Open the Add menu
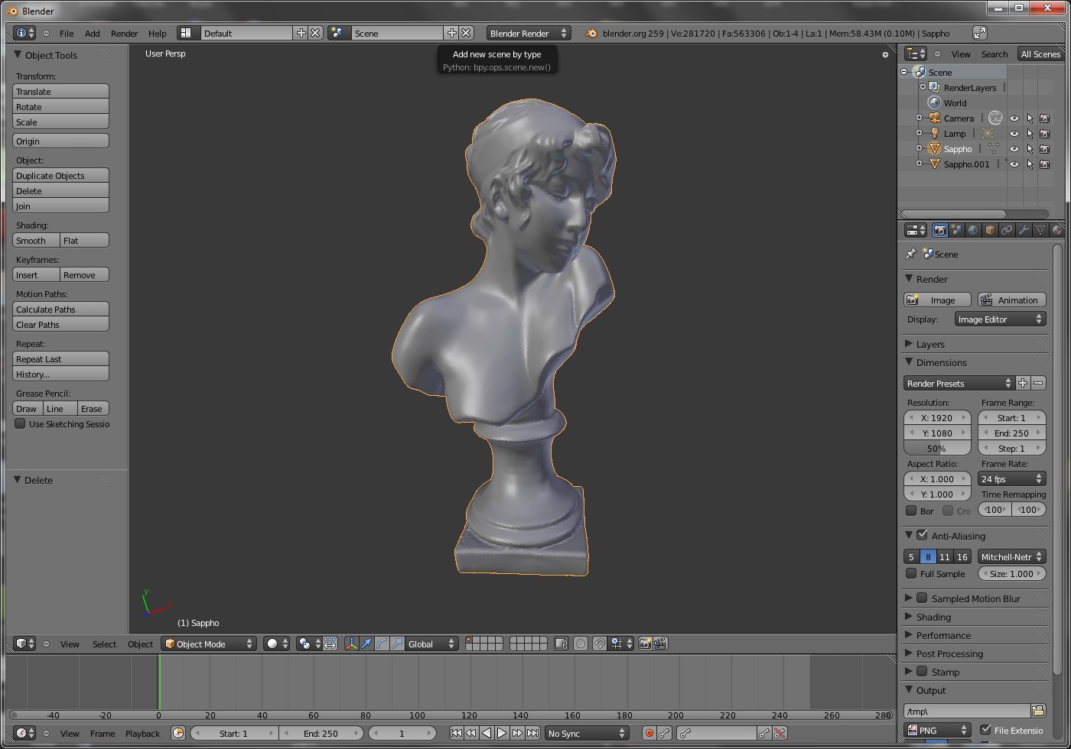This screenshot has height=749, width=1071. tap(92, 33)
